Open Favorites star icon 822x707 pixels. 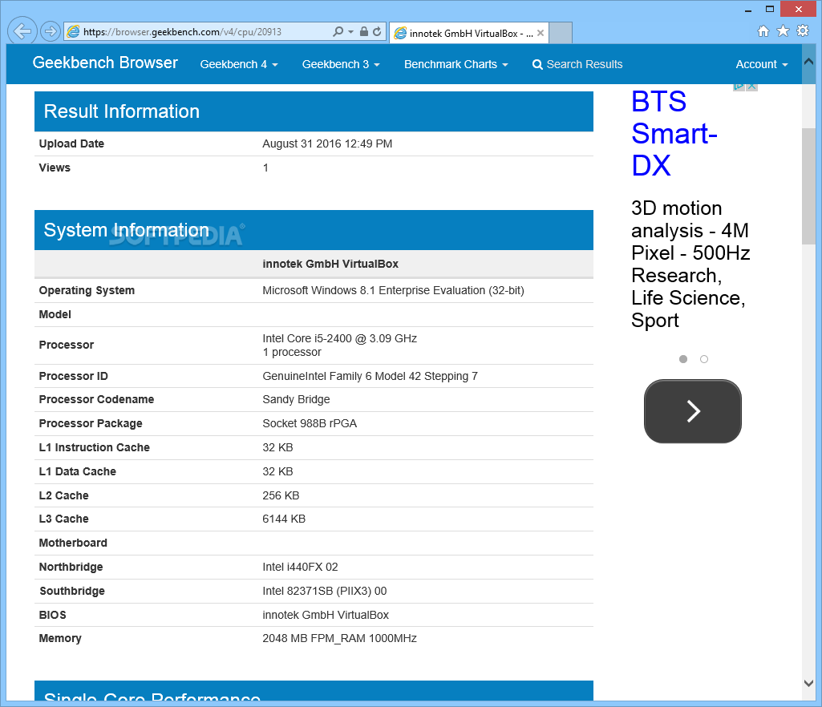tap(784, 31)
